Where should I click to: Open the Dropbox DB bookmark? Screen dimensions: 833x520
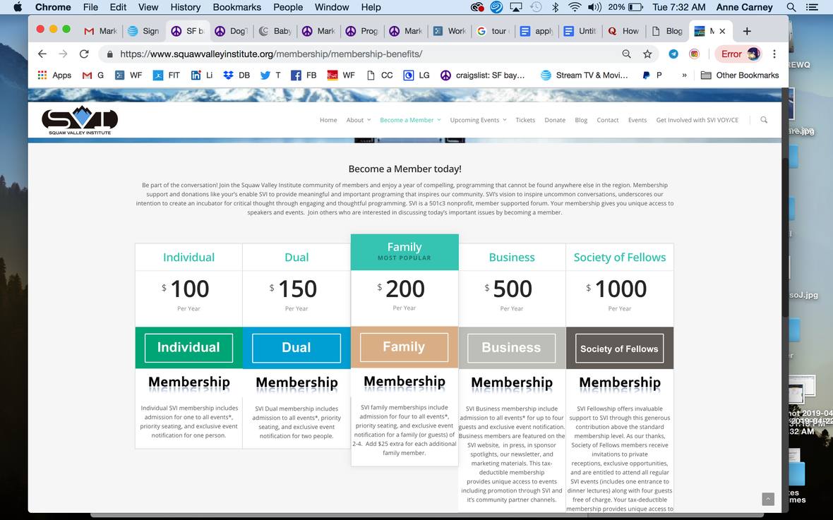236,75
